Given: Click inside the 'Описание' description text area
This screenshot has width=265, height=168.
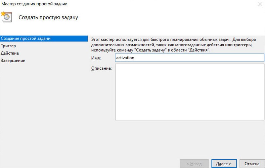Looking at the screenshot, I should pos(189,92).
